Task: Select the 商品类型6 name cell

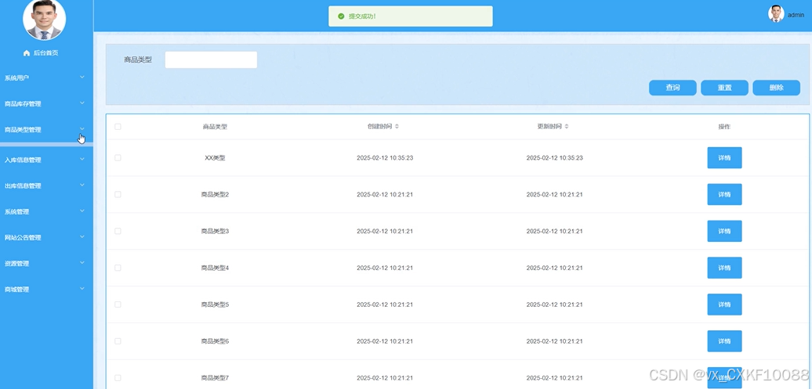Action: (x=215, y=341)
